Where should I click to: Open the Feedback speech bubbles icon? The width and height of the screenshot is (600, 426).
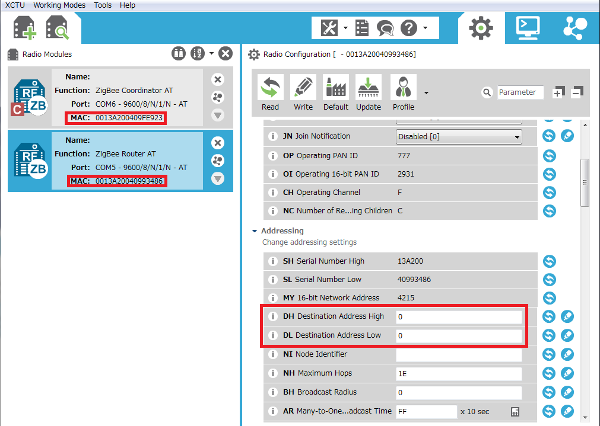tap(385, 28)
